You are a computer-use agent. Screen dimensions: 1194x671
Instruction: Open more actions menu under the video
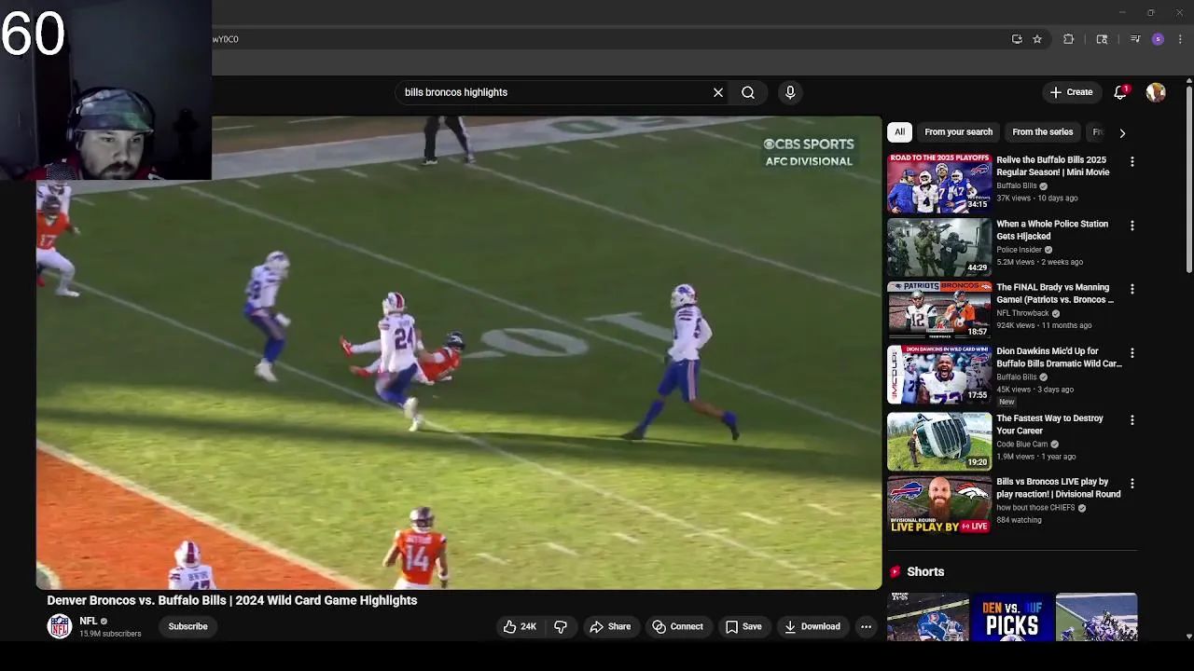(866, 626)
